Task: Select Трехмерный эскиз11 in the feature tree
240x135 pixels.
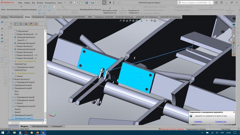Action: pyautogui.click(x=23, y=115)
